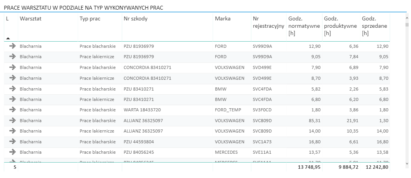
Task: Click arrow icon for FORD Prace blacharskie row
Action: (x=12, y=46)
